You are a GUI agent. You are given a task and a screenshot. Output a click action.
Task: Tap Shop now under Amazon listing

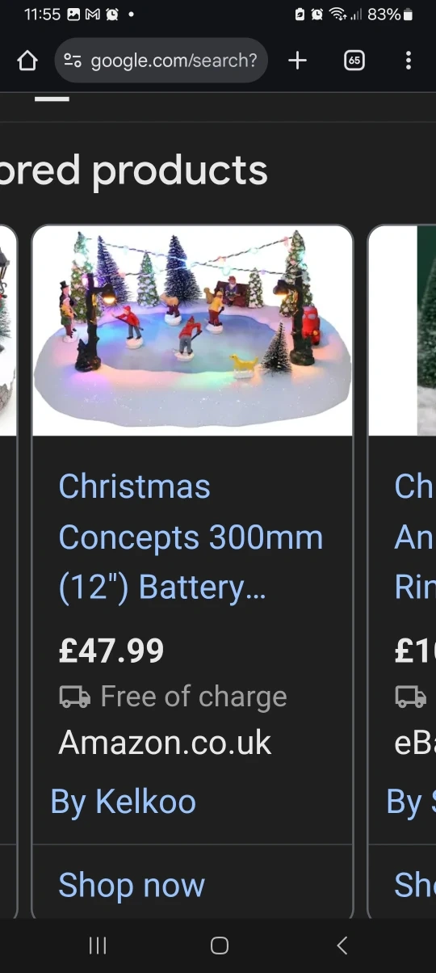pos(132,886)
